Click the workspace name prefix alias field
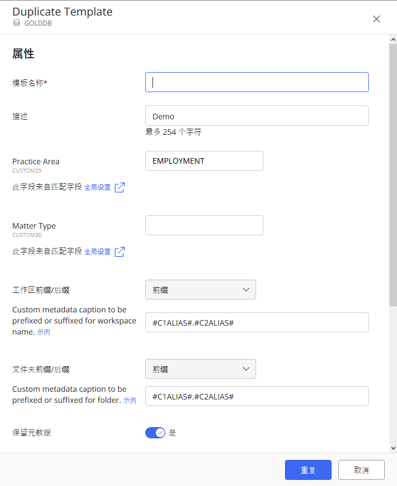Screen dimensions: 397x486 tap(257, 322)
